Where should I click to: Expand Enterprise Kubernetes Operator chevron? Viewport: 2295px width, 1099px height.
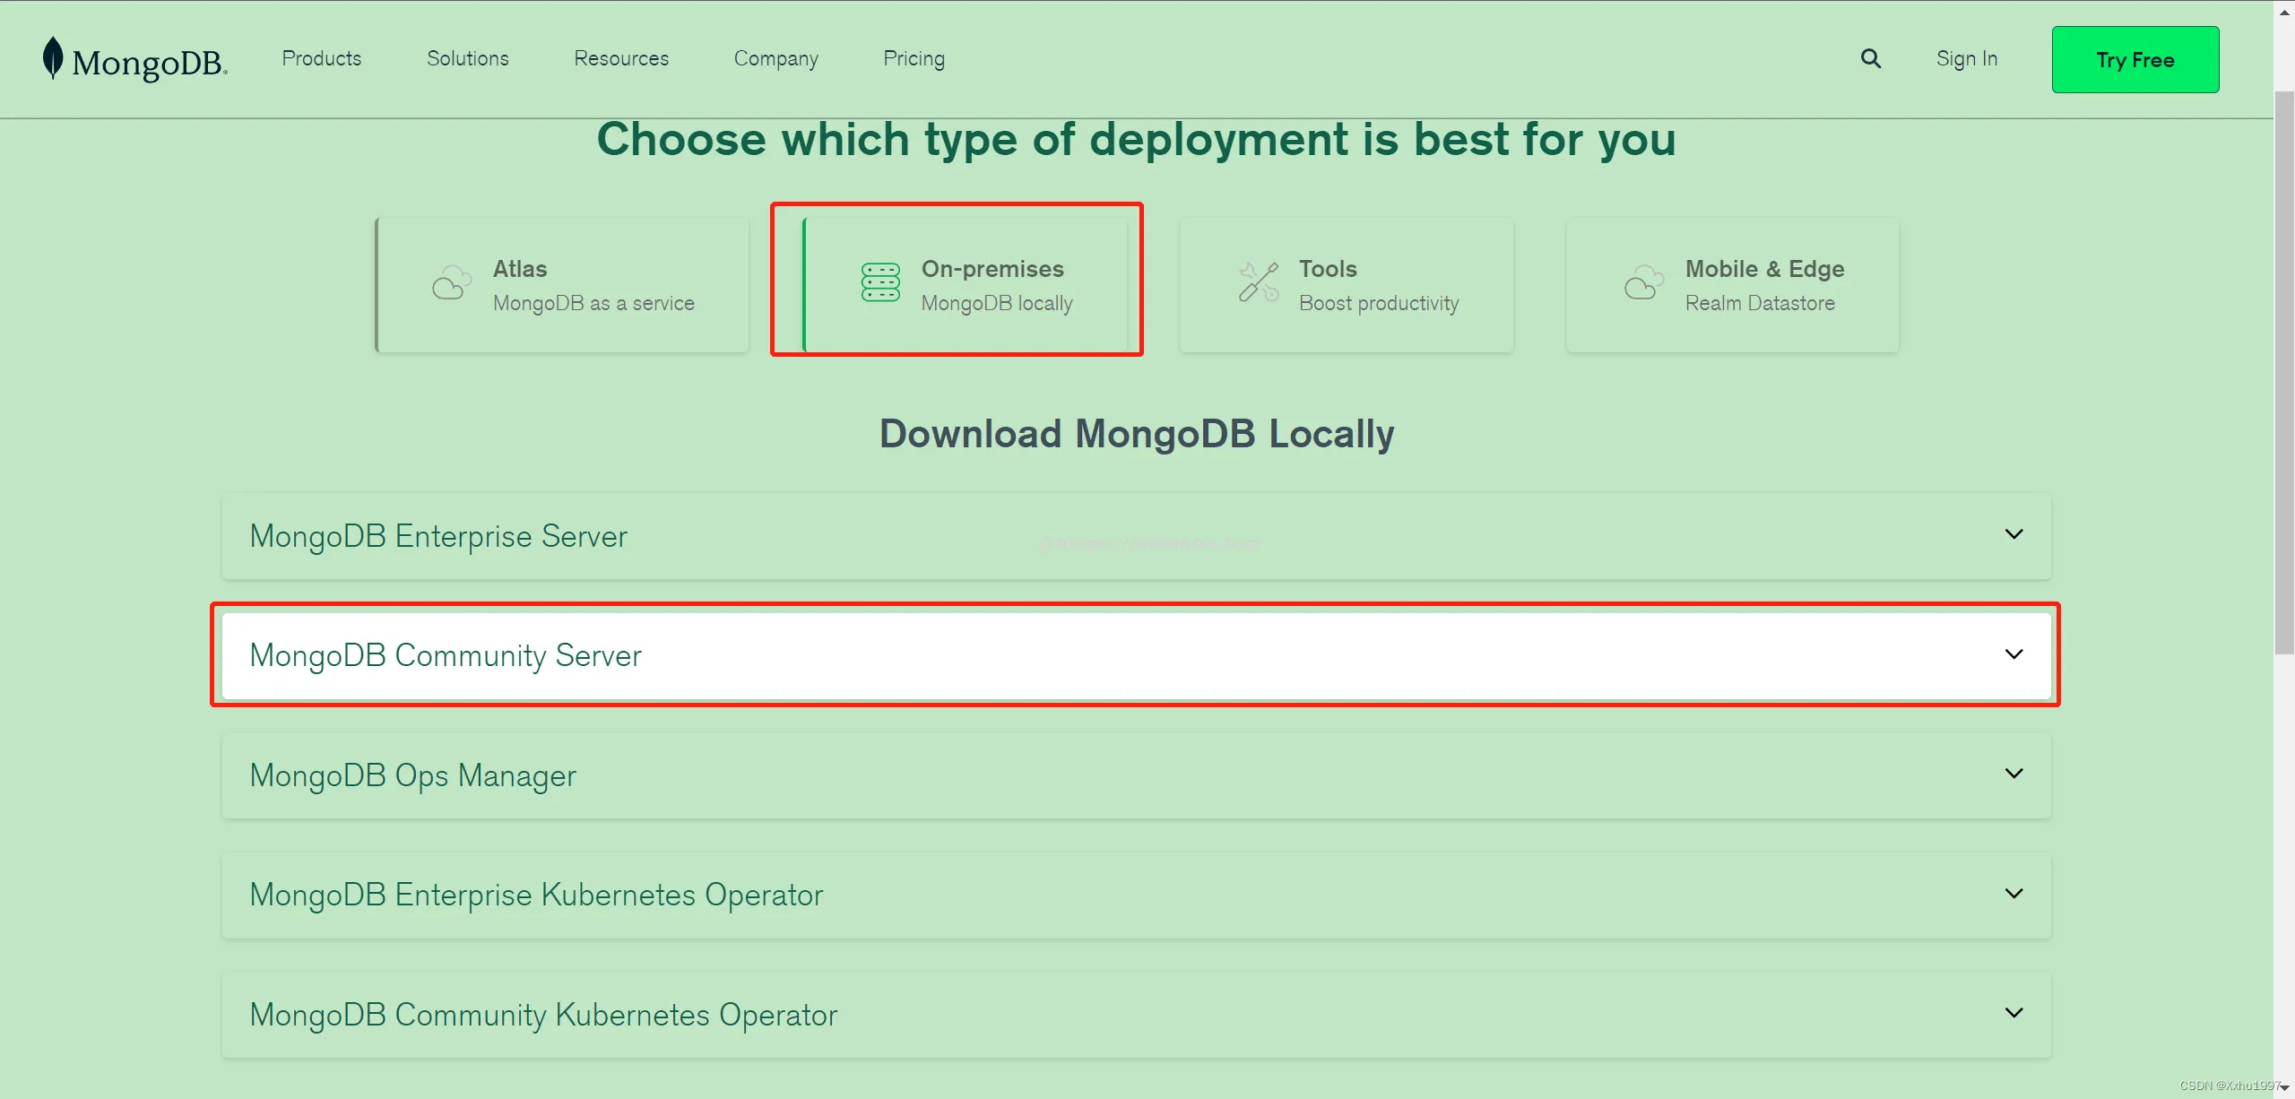point(2014,895)
